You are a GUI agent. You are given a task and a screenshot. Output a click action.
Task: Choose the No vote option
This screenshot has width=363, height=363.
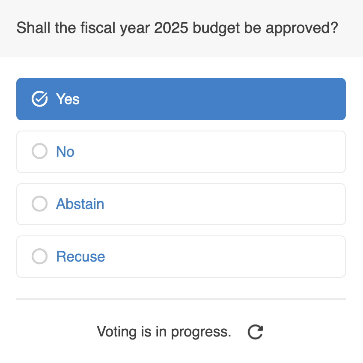pyautogui.click(x=181, y=151)
